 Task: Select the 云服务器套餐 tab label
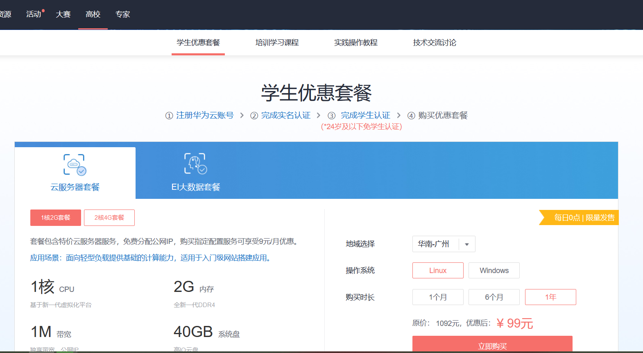75,187
